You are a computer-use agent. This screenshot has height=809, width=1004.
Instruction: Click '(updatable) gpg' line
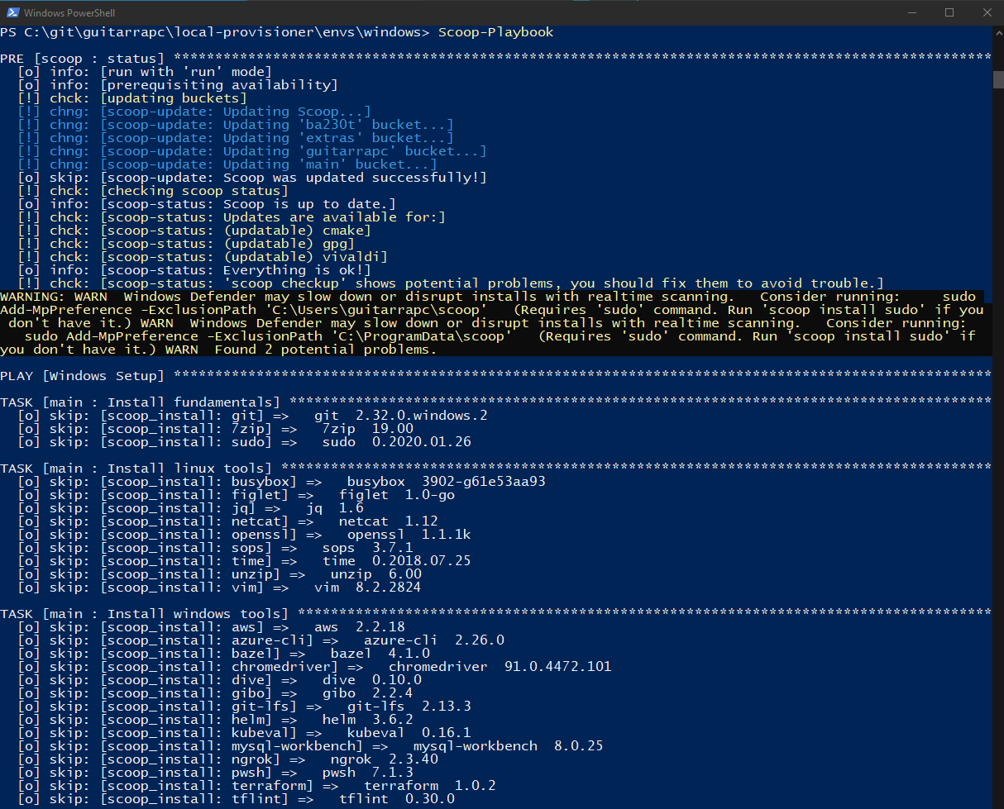point(186,244)
